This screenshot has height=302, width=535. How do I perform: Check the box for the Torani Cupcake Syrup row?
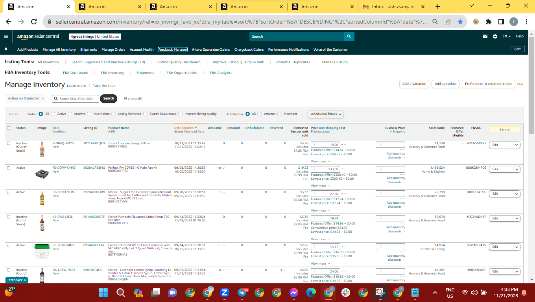pyautogui.click(x=9, y=144)
